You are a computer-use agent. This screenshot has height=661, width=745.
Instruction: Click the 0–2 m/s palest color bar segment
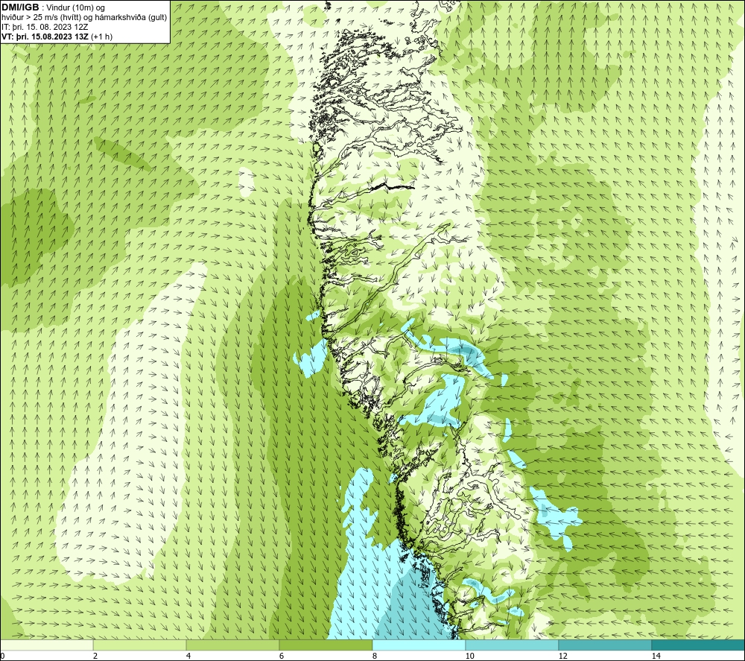(46, 645)
